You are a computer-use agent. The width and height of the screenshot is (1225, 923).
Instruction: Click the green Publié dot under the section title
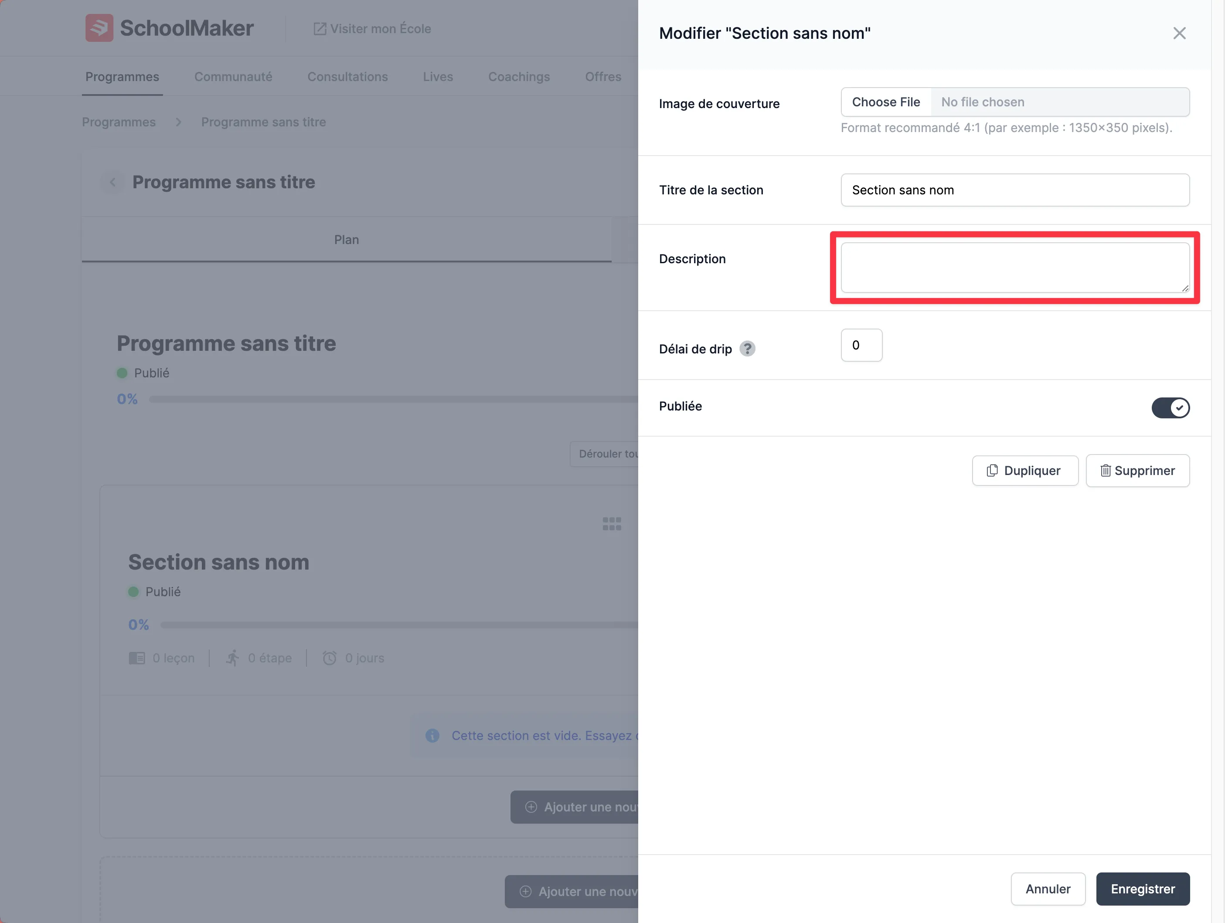pyautogui.click(x=133, y=592)
